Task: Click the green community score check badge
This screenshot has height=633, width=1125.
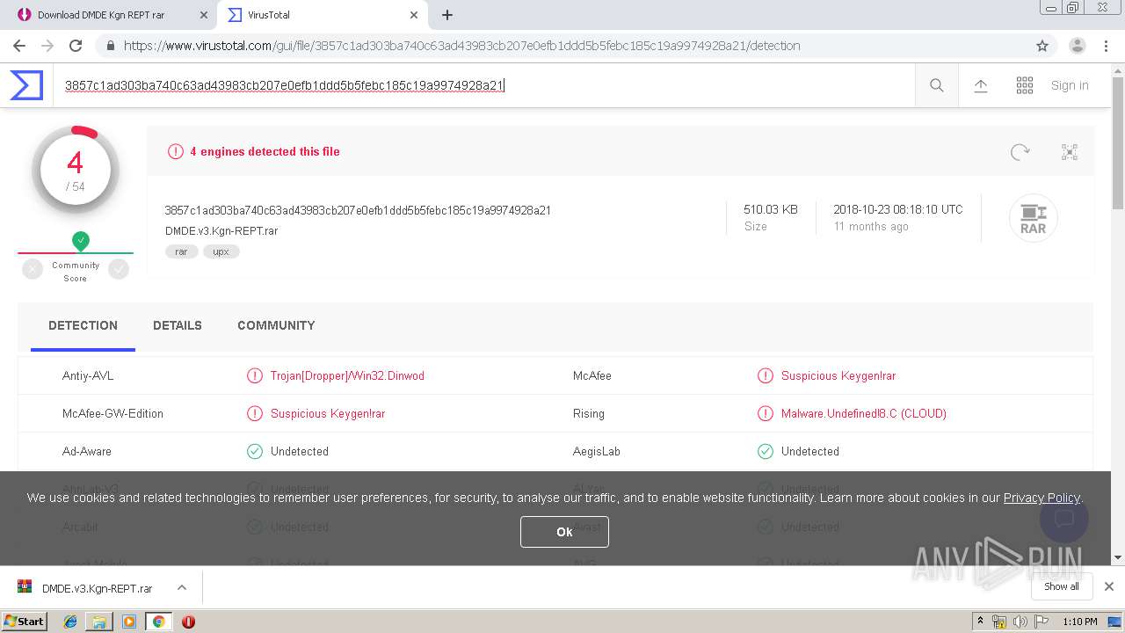Action: (81, 240)
